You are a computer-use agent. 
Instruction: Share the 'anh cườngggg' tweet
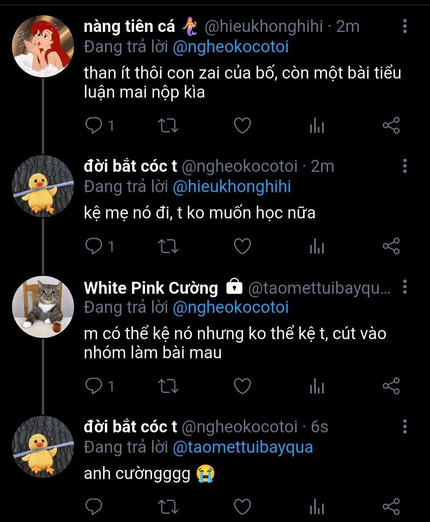pyautogui.click(x=391, y=506)
